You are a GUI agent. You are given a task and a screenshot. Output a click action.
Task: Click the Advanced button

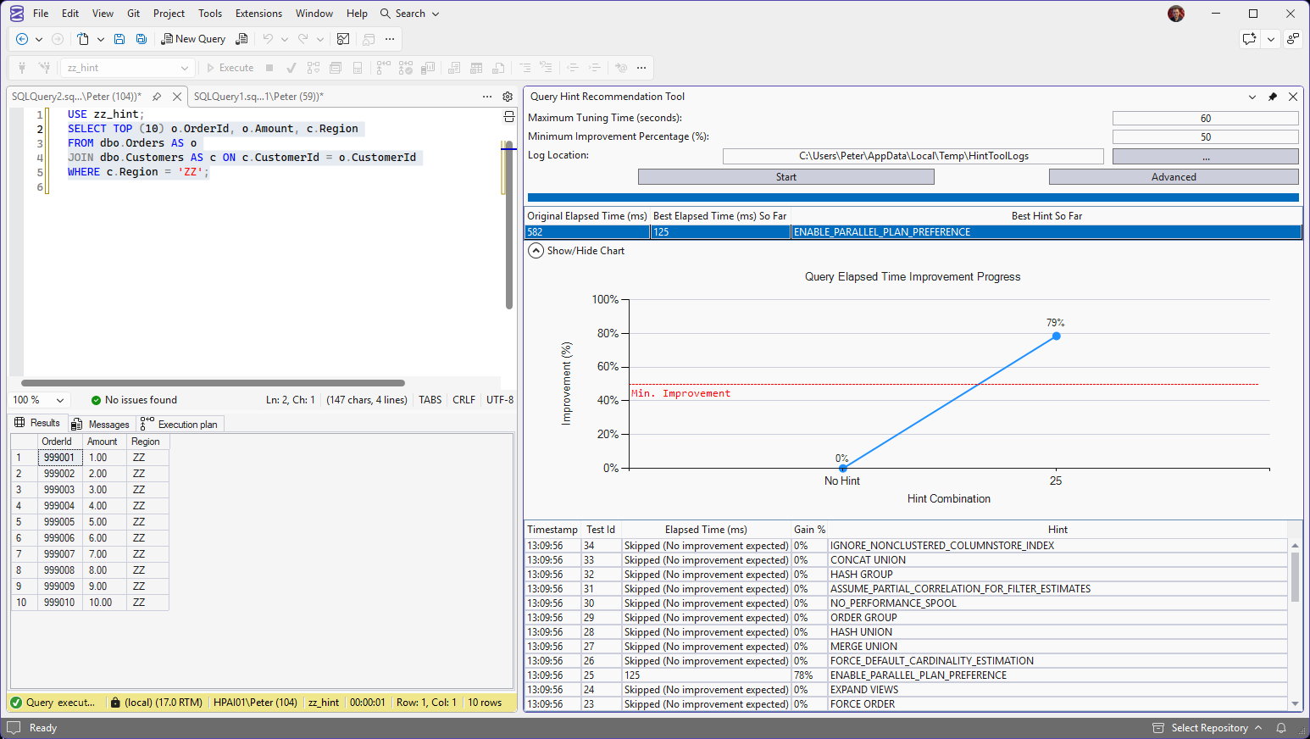pyautogui.click(x=1174, y=177)
